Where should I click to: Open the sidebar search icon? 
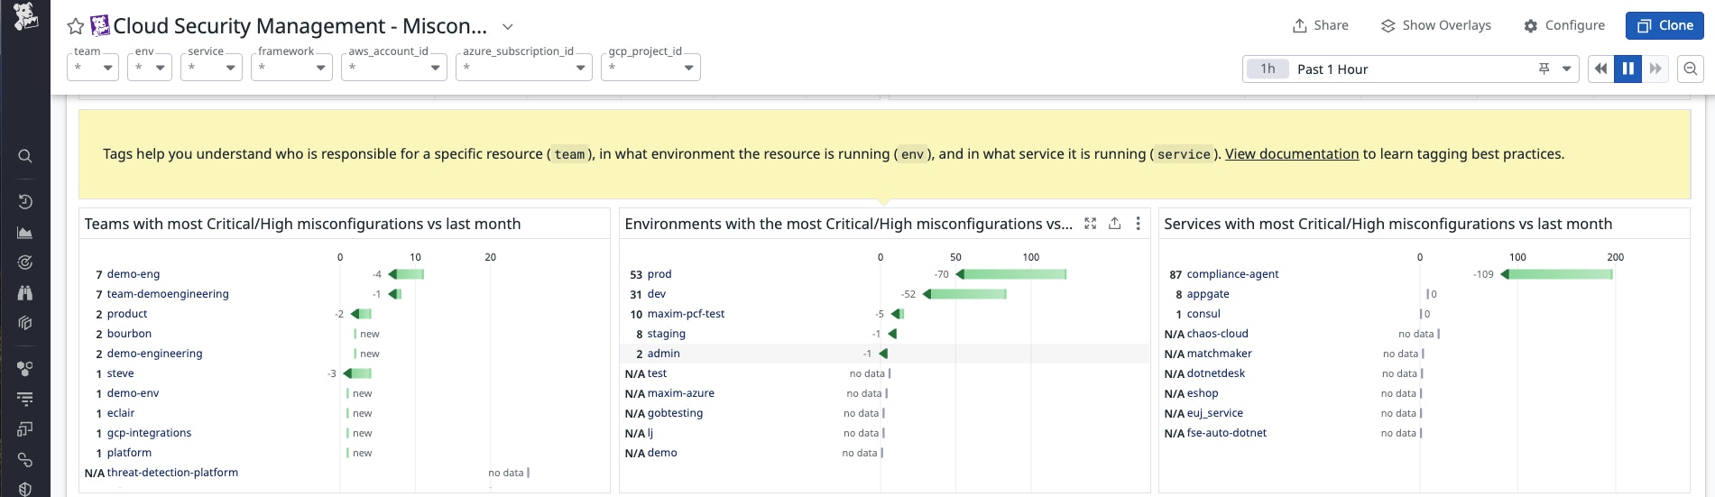click(x=25, y=156)
